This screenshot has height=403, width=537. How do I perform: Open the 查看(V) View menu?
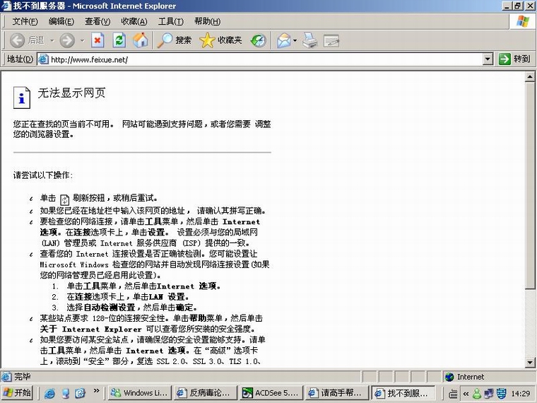pyautogui.click(x=98, y=22)
